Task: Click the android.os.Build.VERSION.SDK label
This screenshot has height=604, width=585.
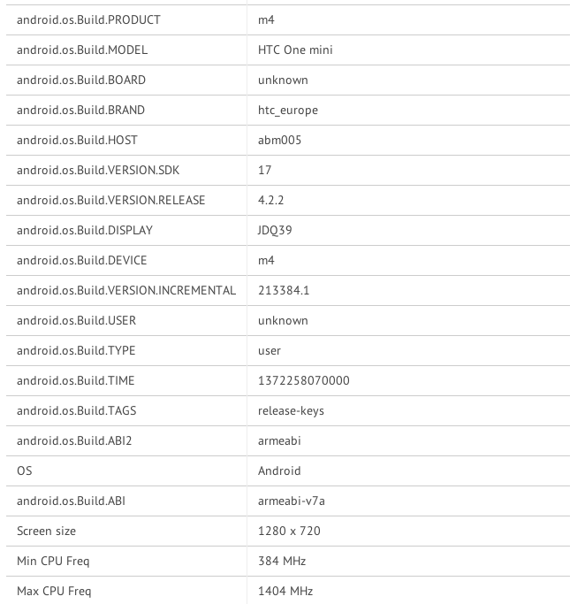Action: coord(104,170)
